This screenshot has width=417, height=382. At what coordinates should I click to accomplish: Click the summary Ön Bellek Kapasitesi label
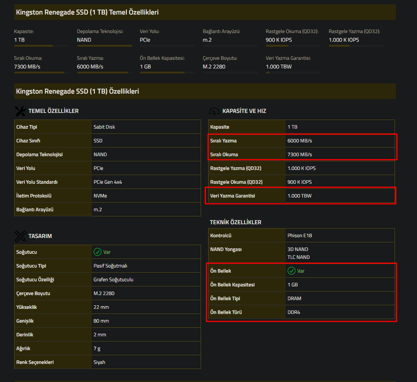coord(162,58)
